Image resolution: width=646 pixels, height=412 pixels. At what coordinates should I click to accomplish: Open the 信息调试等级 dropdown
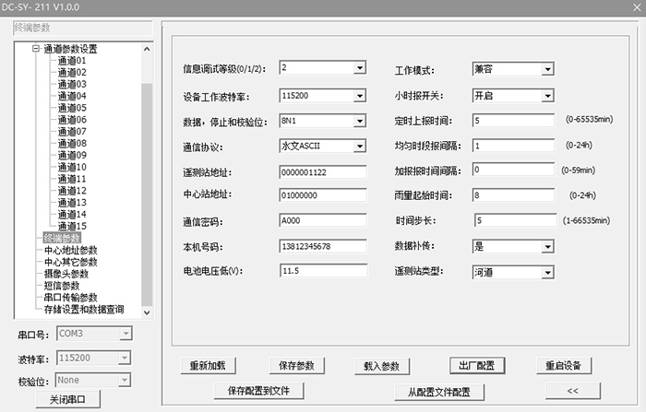(359, 68)
